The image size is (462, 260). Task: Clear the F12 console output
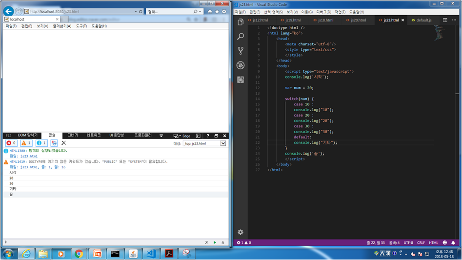pyautogui.click(x=63, y=143)
